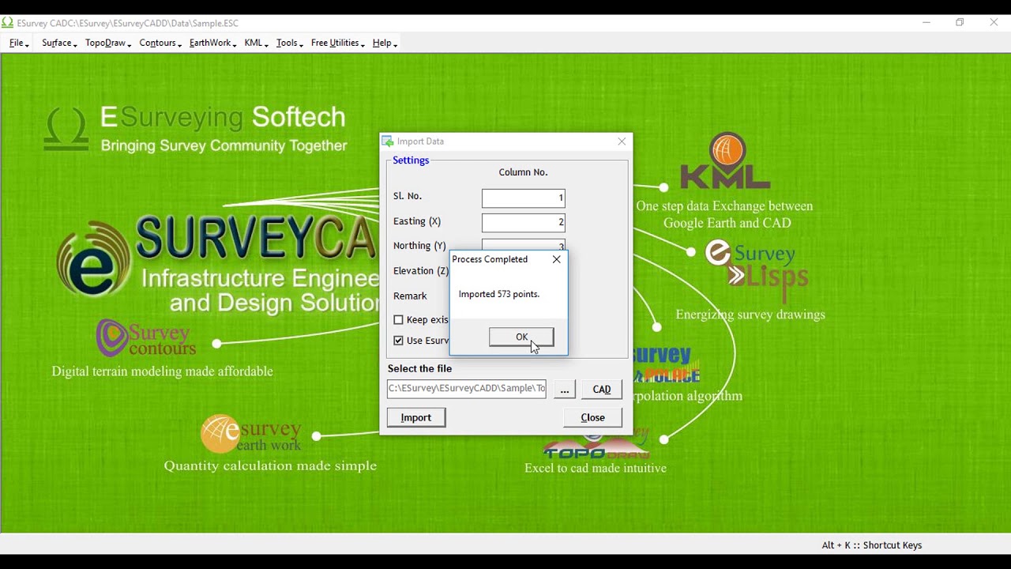The height and width of the screenshot is (569, 1011).
Task: Click the 'Easting (X)' label
Action: pos(417,221)
